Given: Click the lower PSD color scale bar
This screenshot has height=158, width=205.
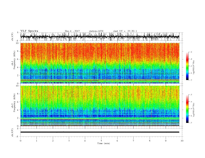Looking at the screenshot, I should coord(187,109).
